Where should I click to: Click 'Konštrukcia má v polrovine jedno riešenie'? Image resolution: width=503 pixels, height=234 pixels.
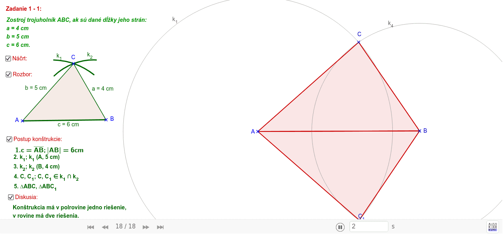coord(70,207)
